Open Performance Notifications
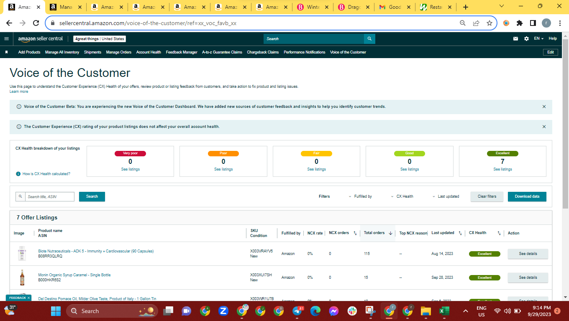 (305, 52)
